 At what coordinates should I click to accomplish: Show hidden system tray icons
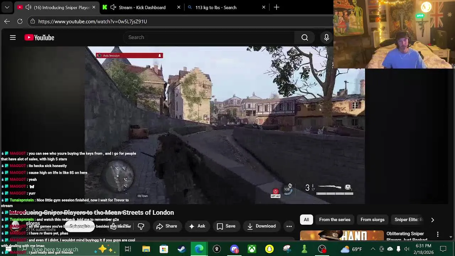373,249
